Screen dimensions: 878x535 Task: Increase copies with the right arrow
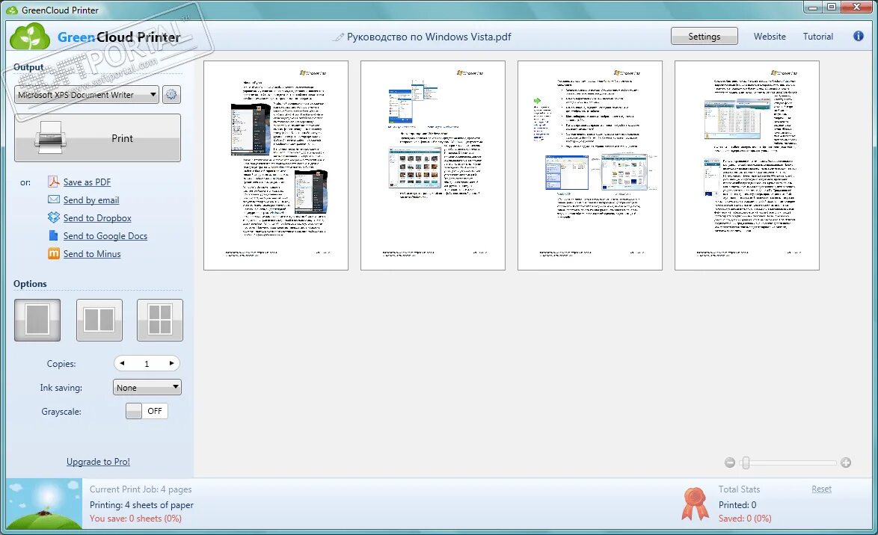point(171,363)
